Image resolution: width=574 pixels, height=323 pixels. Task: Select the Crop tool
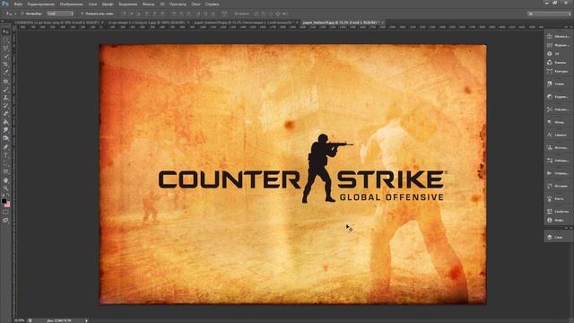tap(5, 65)
